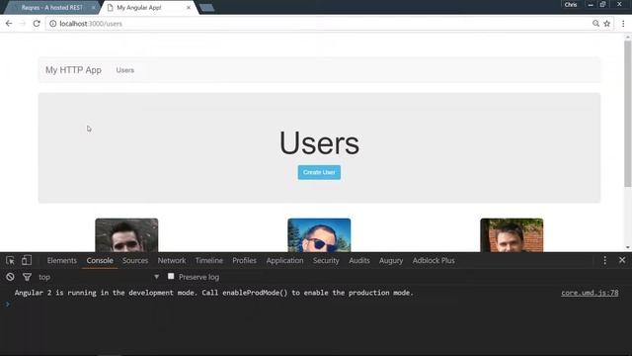Open the Users navbar link
Screen dimensions: 632x356
125,70
